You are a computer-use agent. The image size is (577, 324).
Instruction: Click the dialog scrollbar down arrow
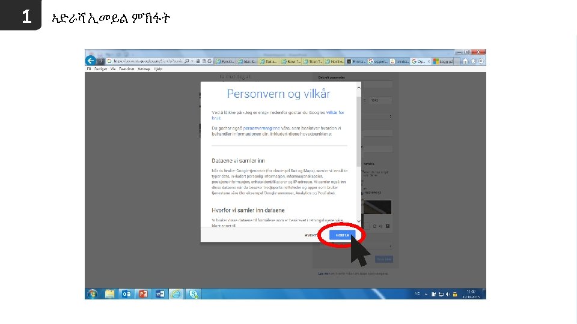coord(359,221)
